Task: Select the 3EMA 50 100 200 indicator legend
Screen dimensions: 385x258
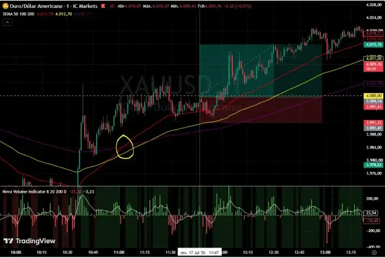Action: (18, 14)
